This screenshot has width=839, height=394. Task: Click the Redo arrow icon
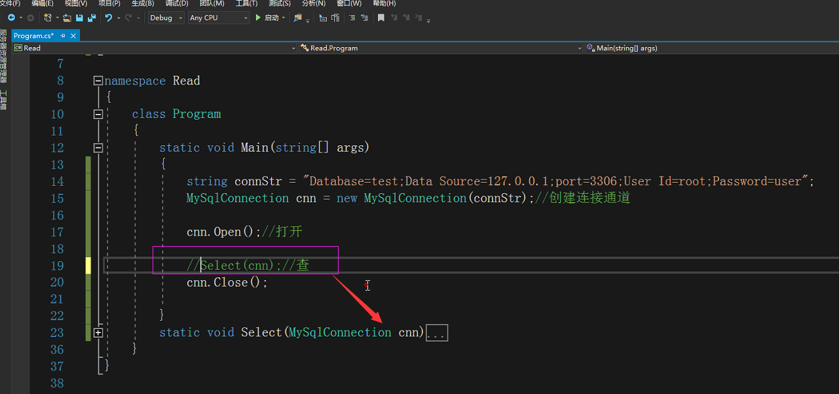(128, 18)
